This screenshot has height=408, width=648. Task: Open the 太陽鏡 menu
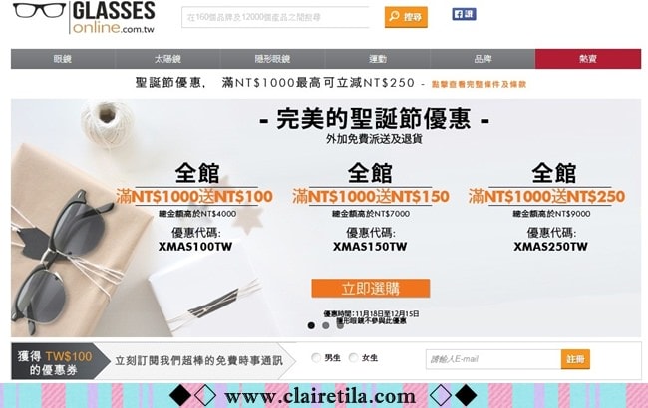[x=167, y=59]
